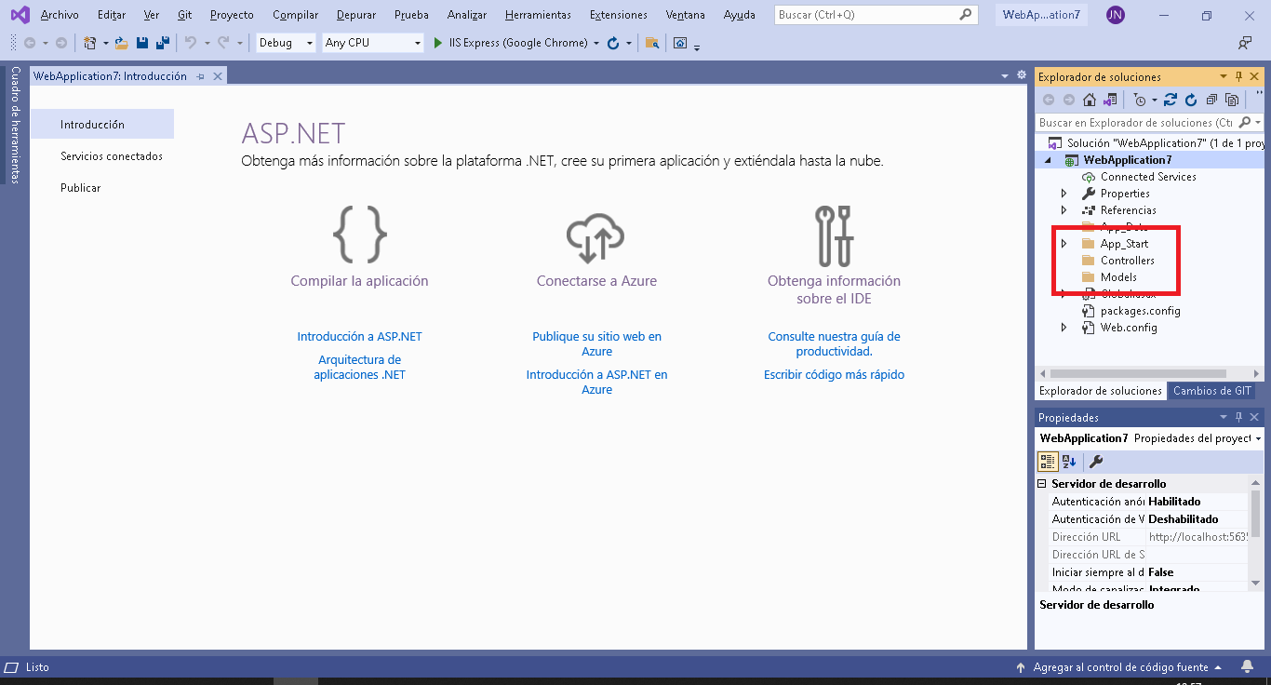Open property pages via the wrench icon
The width and height of the screenshot is (1271, 685).
[1096, 462]
